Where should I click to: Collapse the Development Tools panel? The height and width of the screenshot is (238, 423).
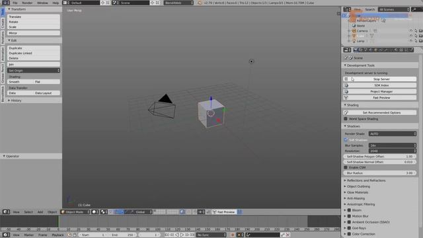click(x=361, y=65)
